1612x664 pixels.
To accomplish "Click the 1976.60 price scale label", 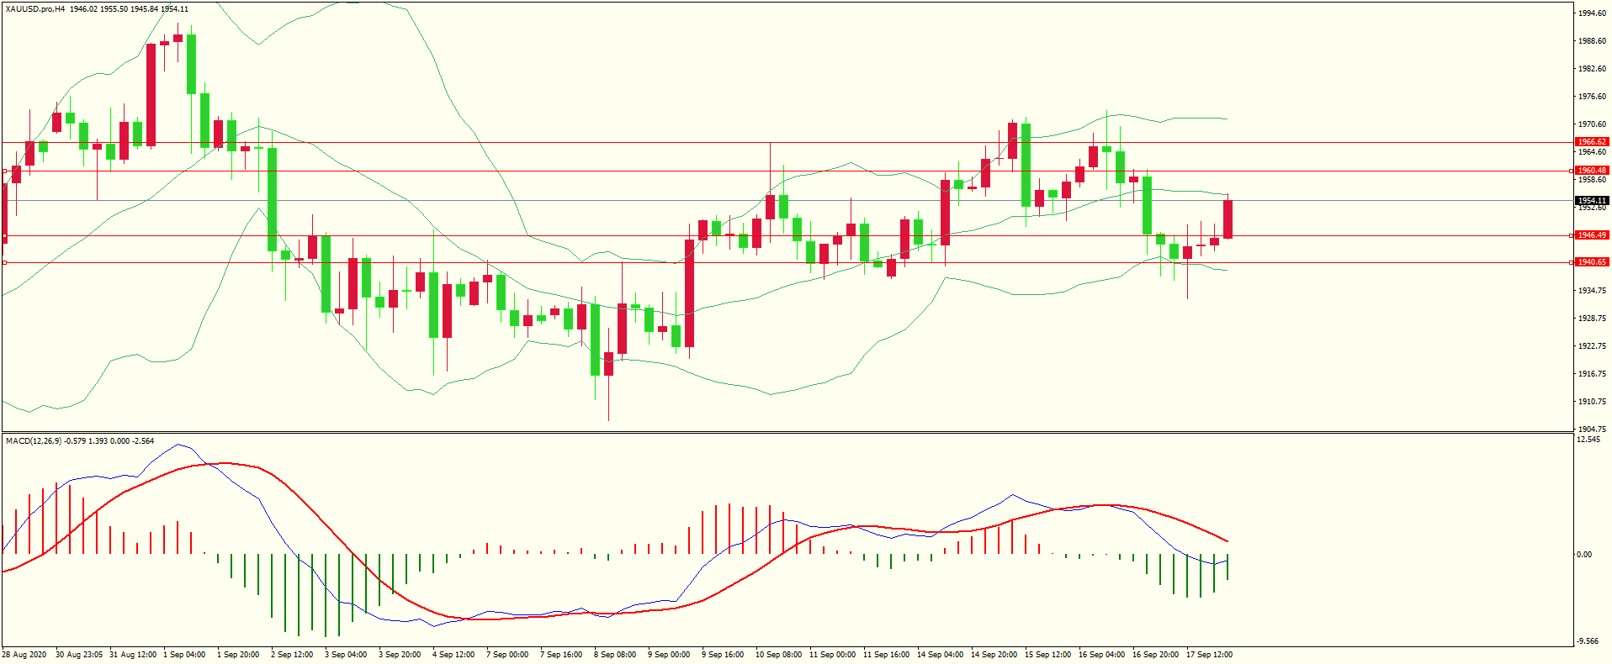I will [x=1593, y=96].
